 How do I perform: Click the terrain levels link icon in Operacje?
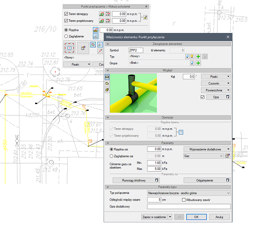point(181,132)
